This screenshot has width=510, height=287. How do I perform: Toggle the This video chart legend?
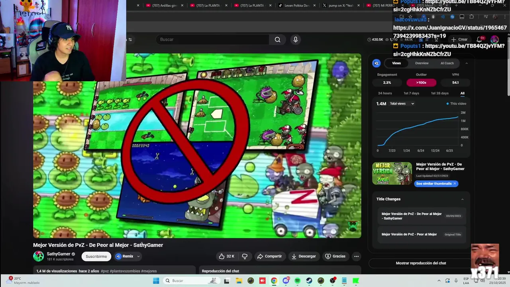[x=456, y=104]
